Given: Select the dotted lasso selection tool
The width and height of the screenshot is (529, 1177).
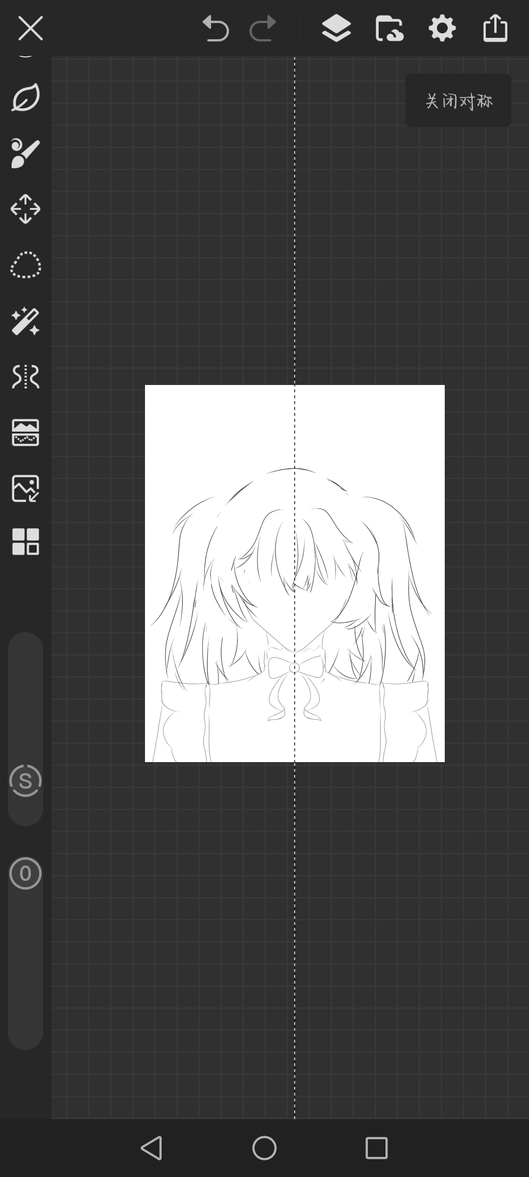Looking at the screenshot, I should click(25, 265).
